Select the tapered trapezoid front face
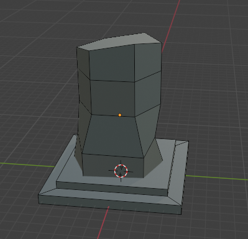248x239 pixels. 113,136
